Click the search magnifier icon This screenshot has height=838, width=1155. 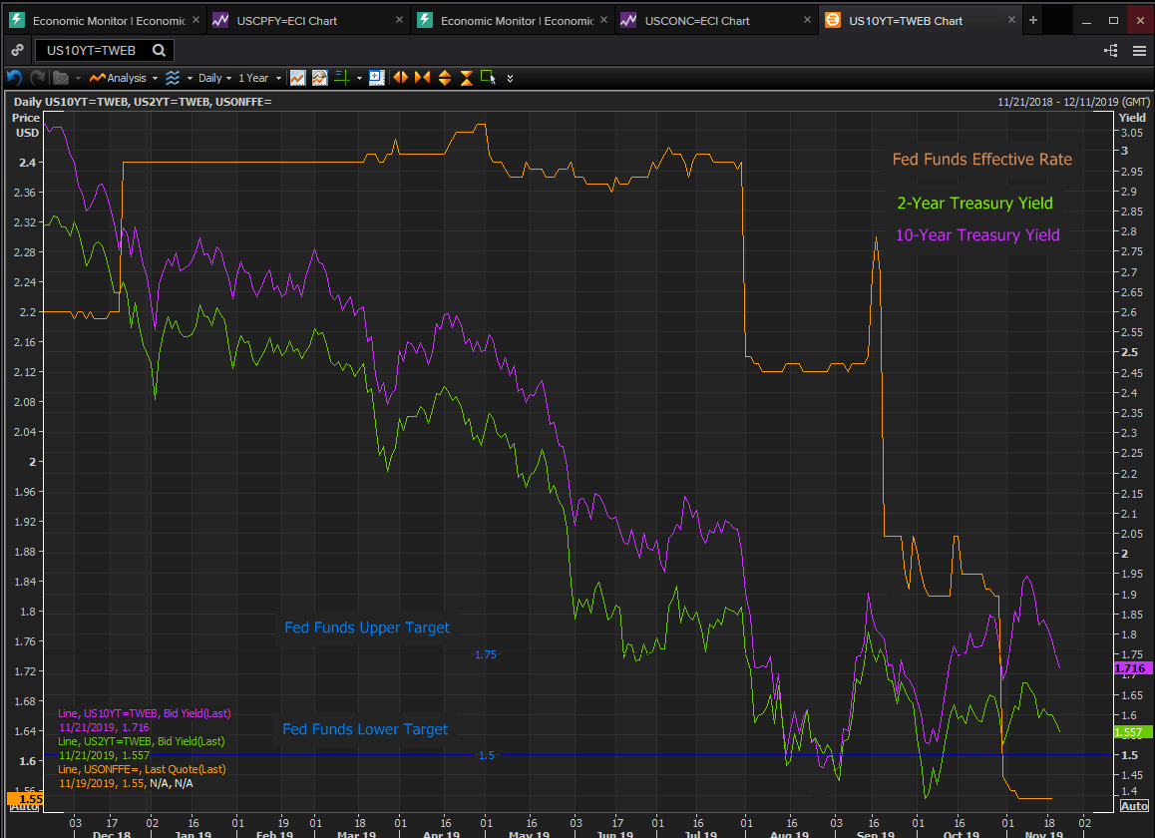(159, 51)
